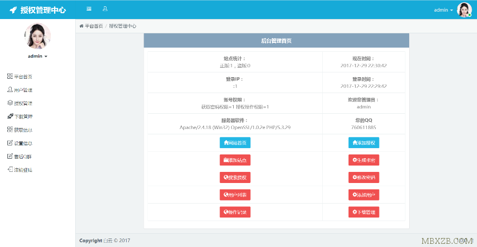Click the QQ number 760611885
The image size is (477, 247).
tap(364, 127)
